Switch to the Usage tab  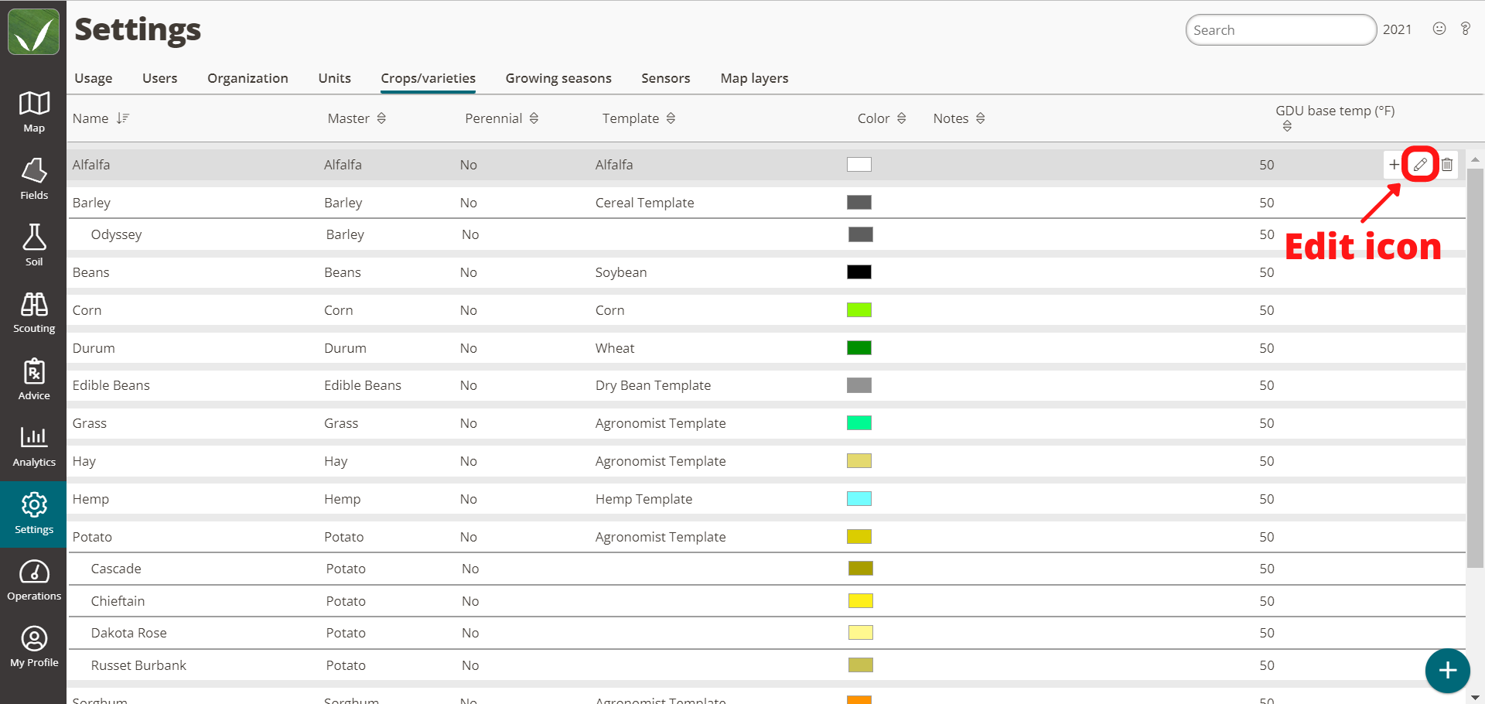[x=94, y=78]
